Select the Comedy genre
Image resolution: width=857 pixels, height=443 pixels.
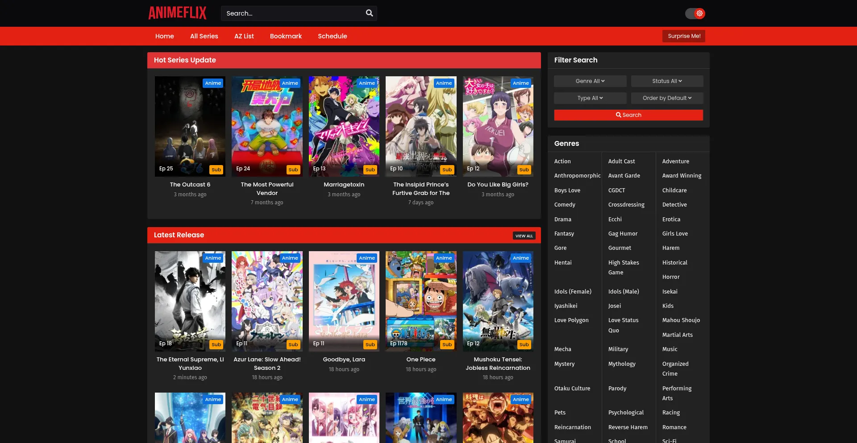point(565,205)
